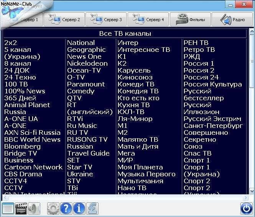Select the 24 Техно channel
255x217 pixels.
pyautogui.click(x=20, y=77)
